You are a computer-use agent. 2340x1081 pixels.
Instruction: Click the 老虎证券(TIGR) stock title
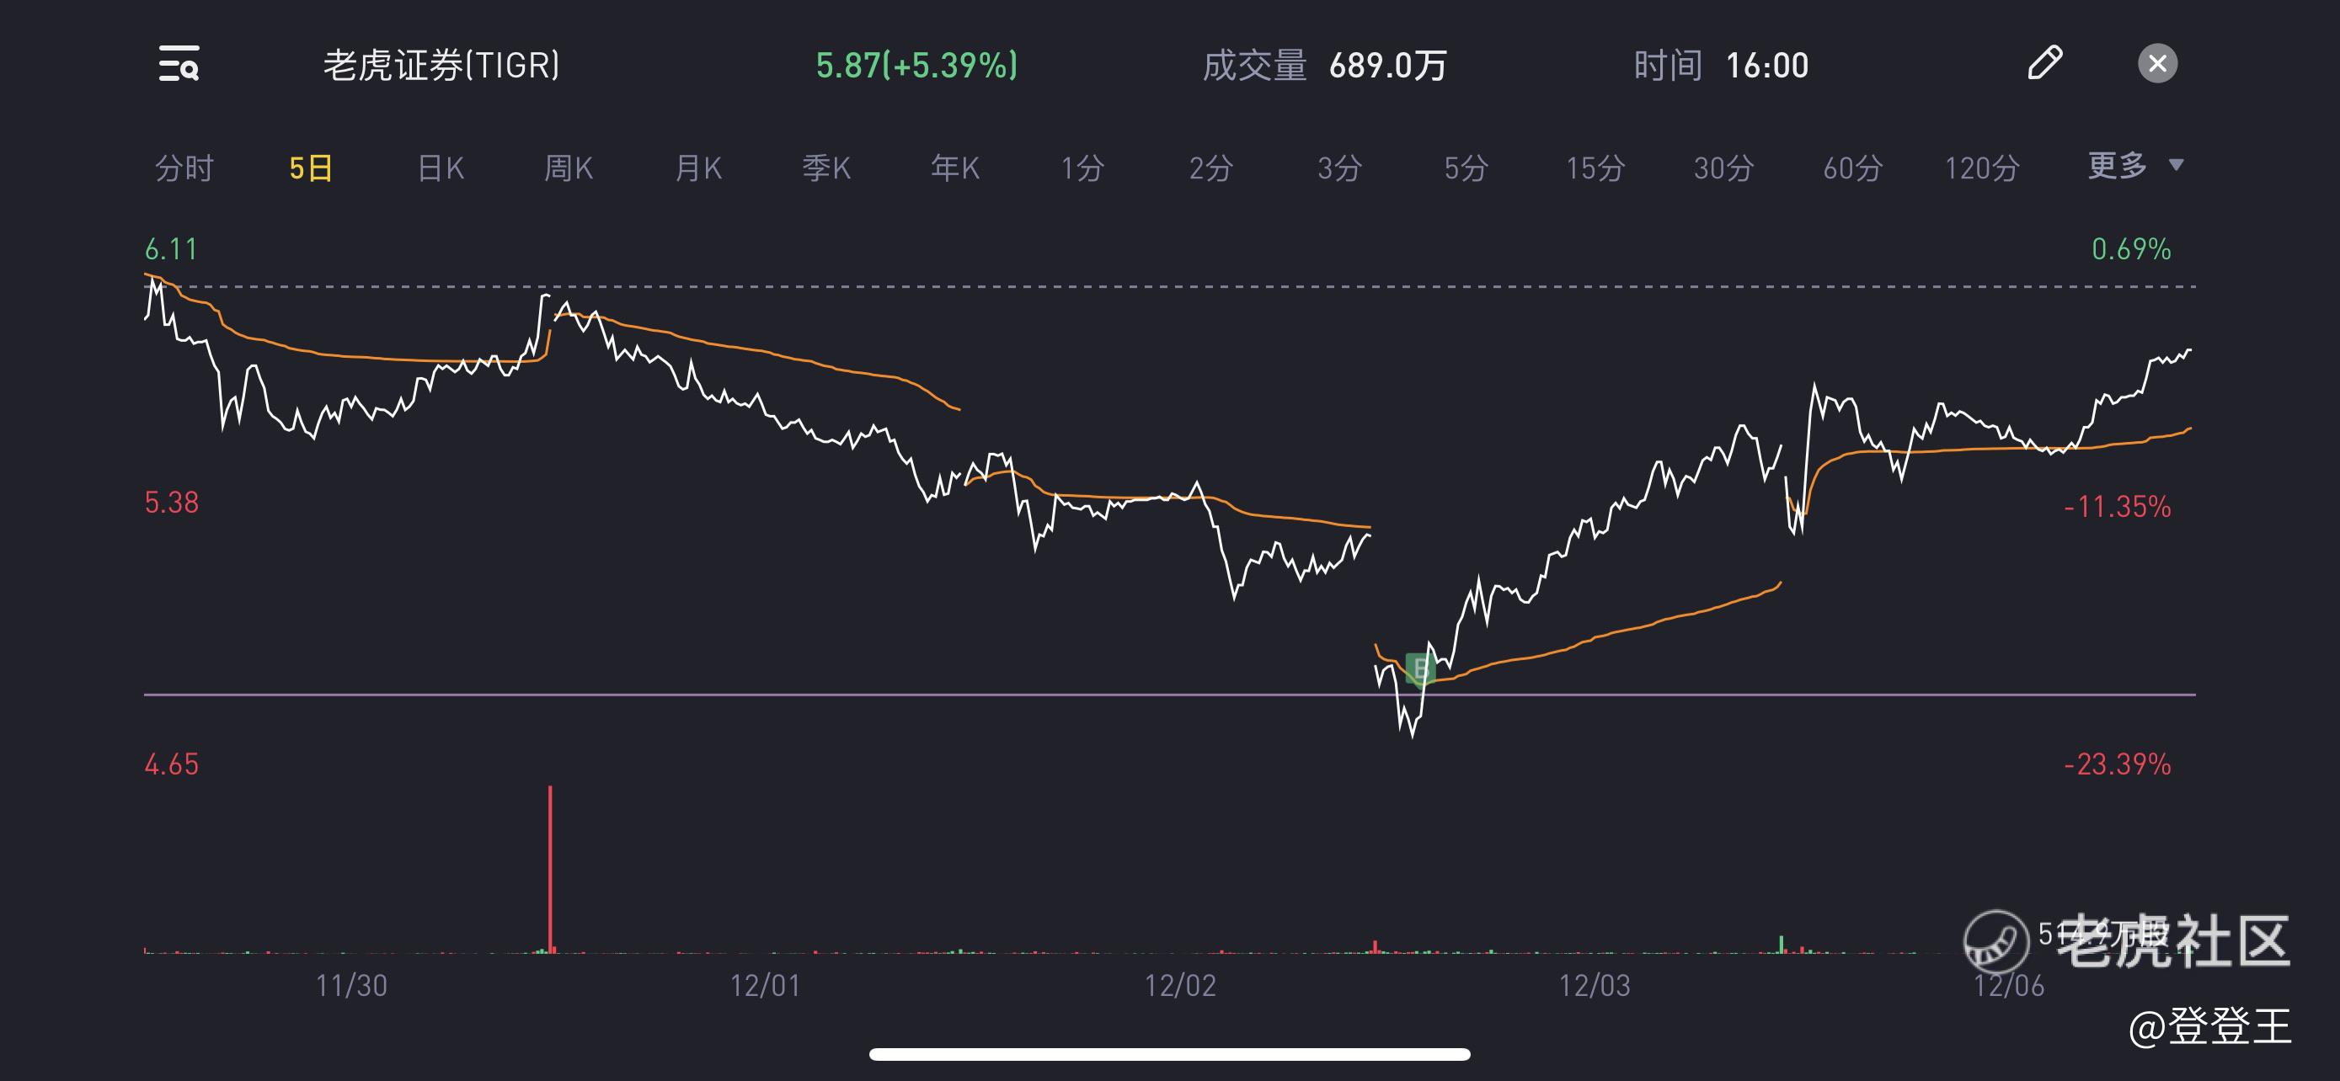pyautogui.click(x=441, y=66)
